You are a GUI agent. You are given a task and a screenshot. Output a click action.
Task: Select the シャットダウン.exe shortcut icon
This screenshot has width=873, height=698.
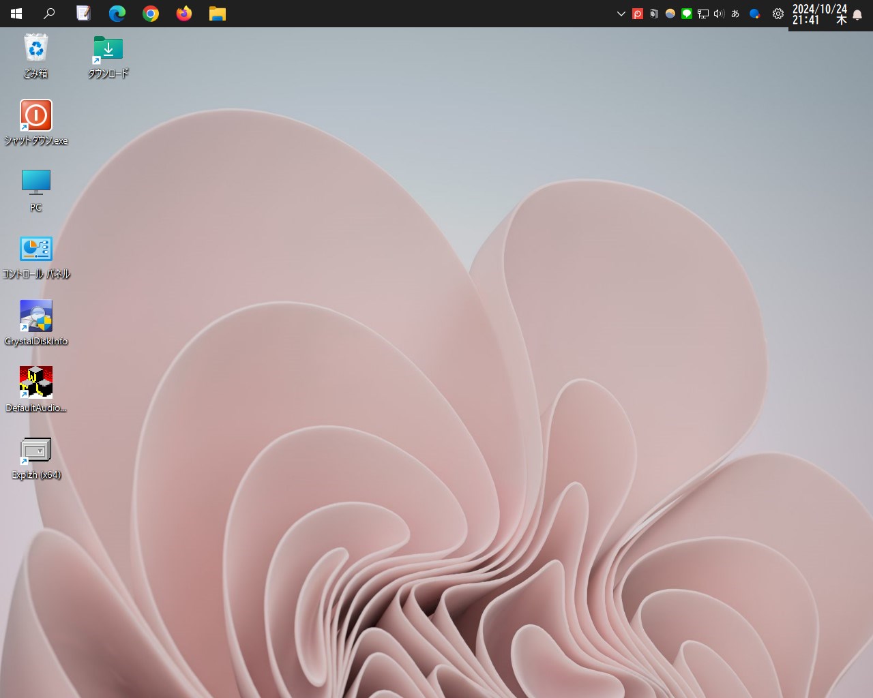tap(36, 123)
